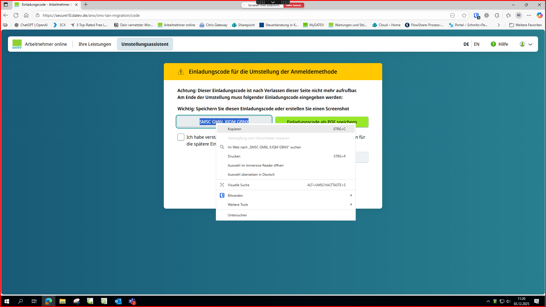Click 'Einladungscode als PDF speichern' button
Image resolution: width=546 pixels, height=307 pixels.
pos(322,121)
